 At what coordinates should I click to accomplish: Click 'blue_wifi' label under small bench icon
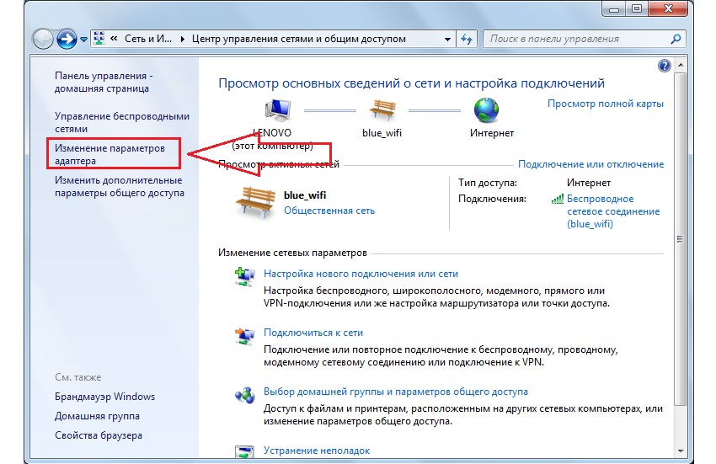point(382,133)
